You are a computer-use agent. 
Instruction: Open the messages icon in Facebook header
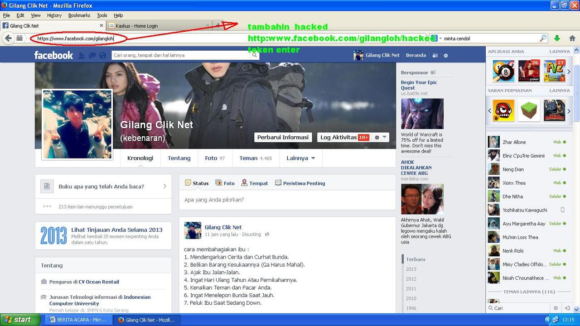click(92, 55)
